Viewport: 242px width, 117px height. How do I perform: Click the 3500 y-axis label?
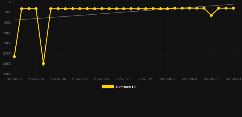[7, 74]
